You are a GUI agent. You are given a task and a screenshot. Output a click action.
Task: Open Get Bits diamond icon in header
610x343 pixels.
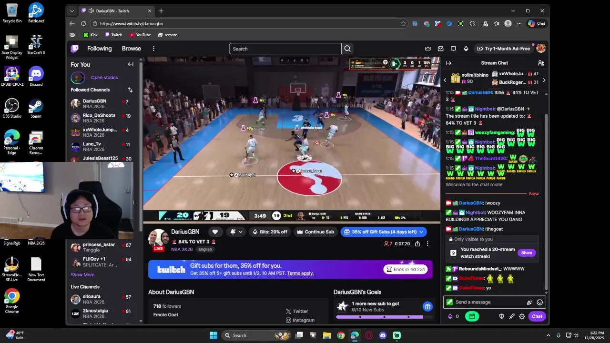(x=466, y=49)
